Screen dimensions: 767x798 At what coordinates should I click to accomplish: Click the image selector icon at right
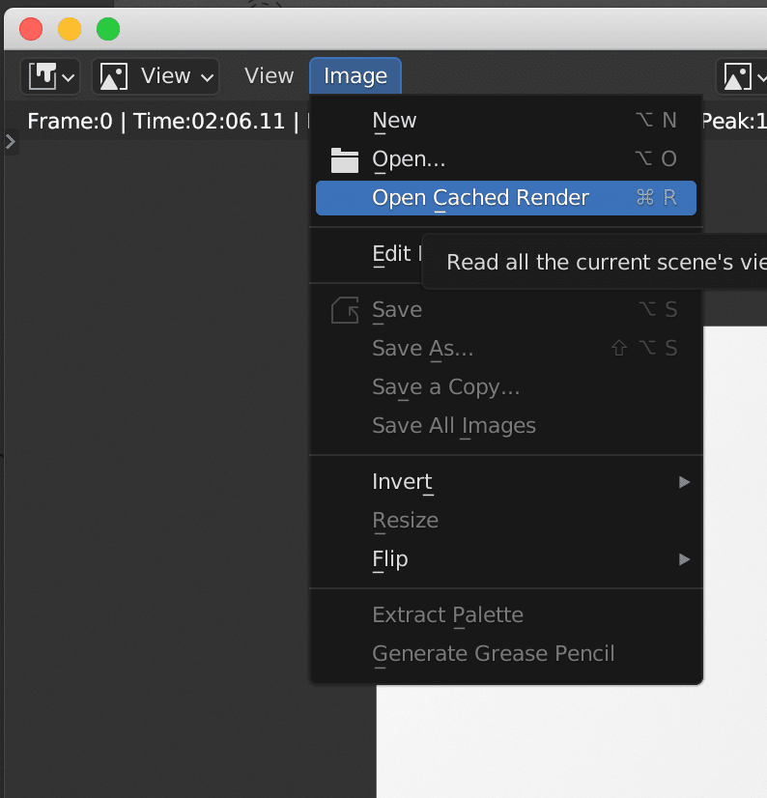[741, 76]
